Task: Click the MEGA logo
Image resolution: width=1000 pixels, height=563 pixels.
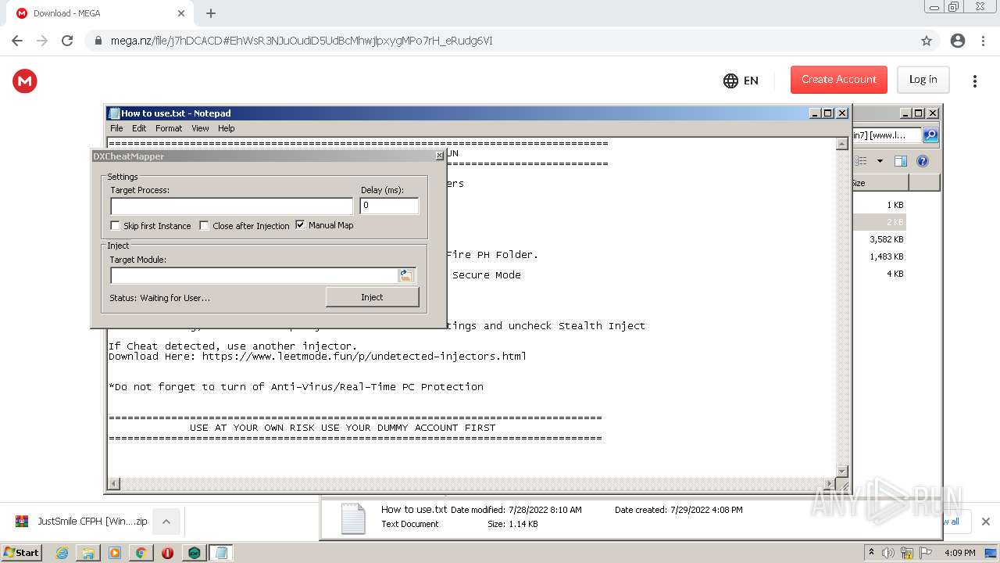Action: [25, 81]
